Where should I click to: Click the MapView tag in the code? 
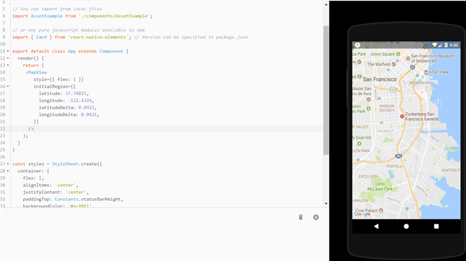tap(37, 72)
